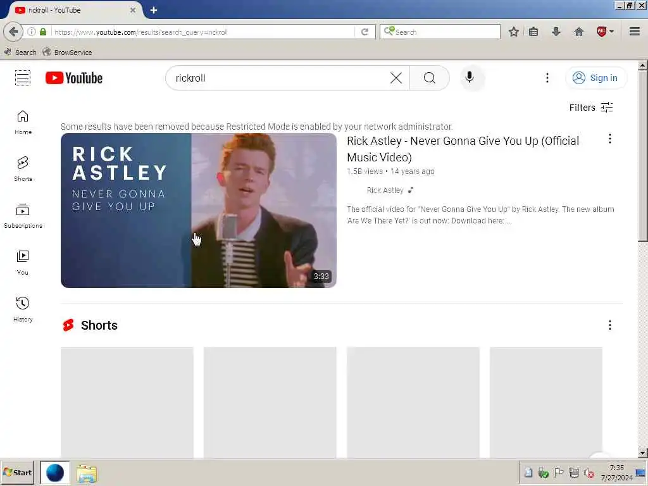Open the You section in sidebar
648x486 pixels.
tap(23, 263)
